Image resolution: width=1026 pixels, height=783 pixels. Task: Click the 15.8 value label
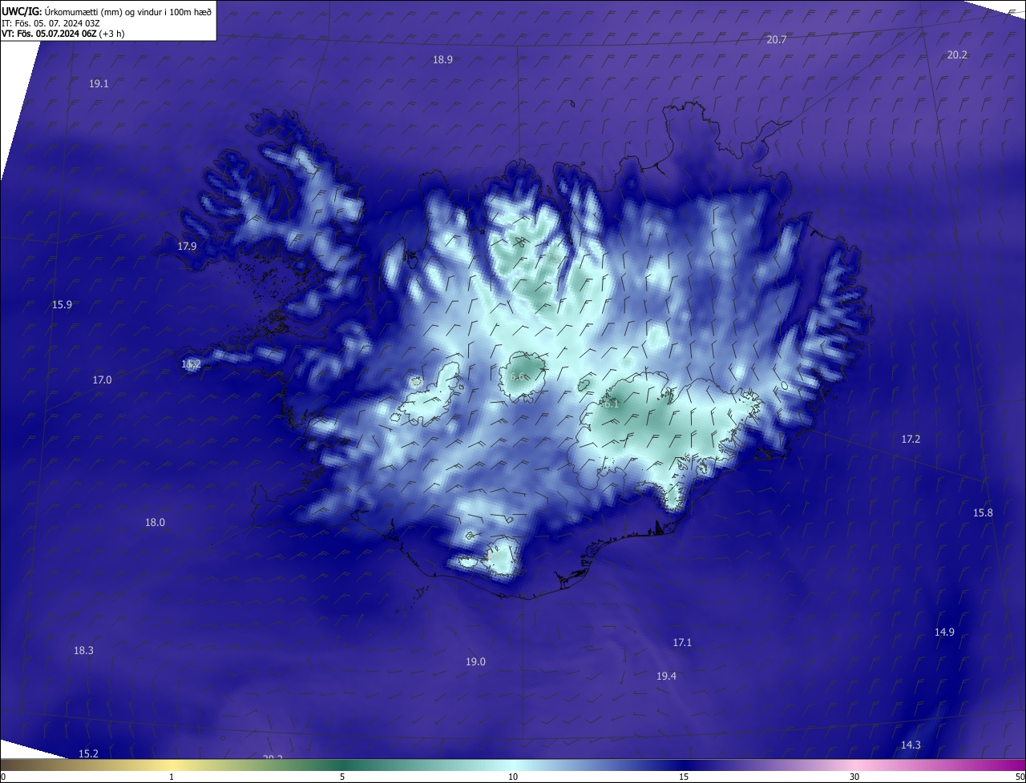click(x=983, y=512)
